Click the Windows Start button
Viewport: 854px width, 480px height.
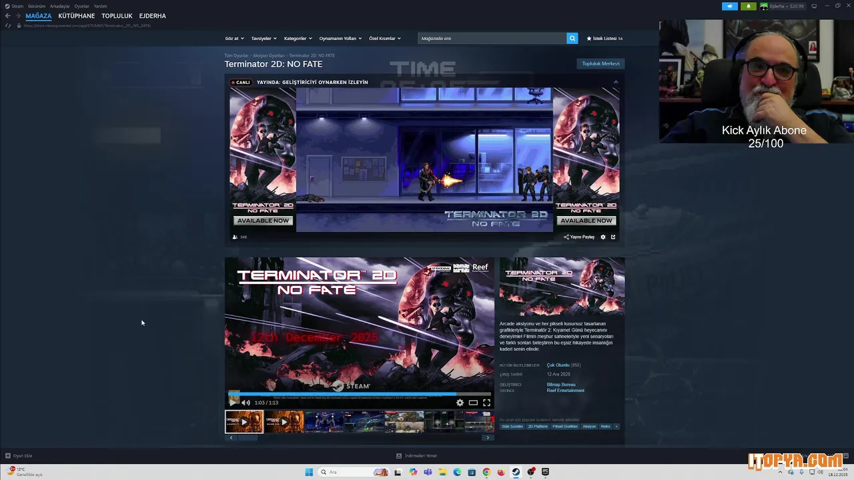(309, 472)
